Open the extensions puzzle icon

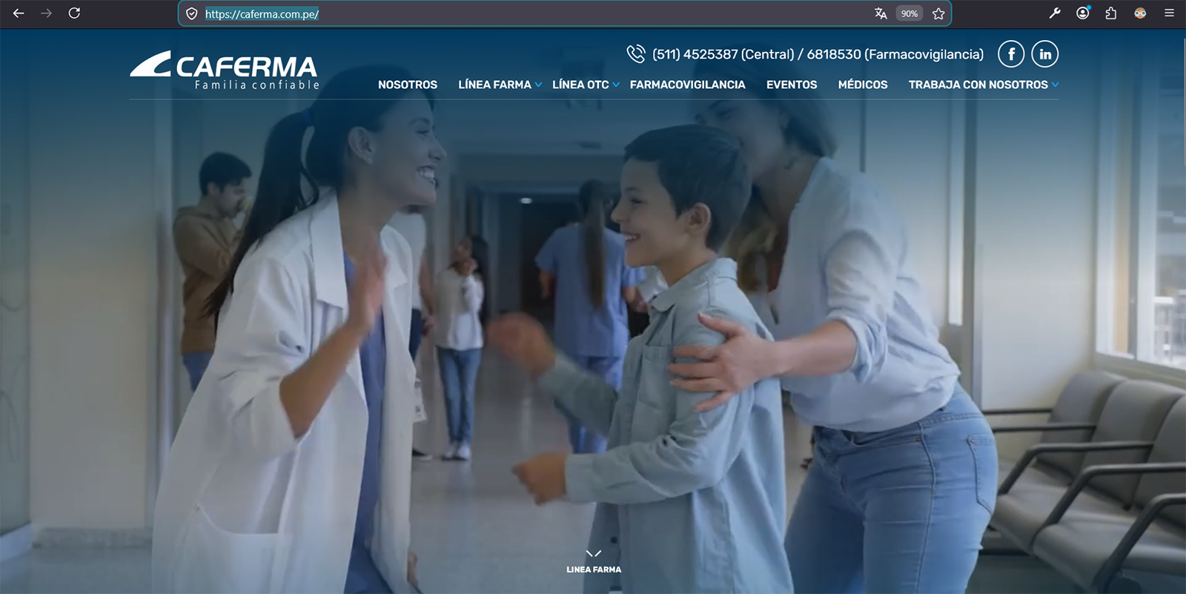click(1111, 13)
